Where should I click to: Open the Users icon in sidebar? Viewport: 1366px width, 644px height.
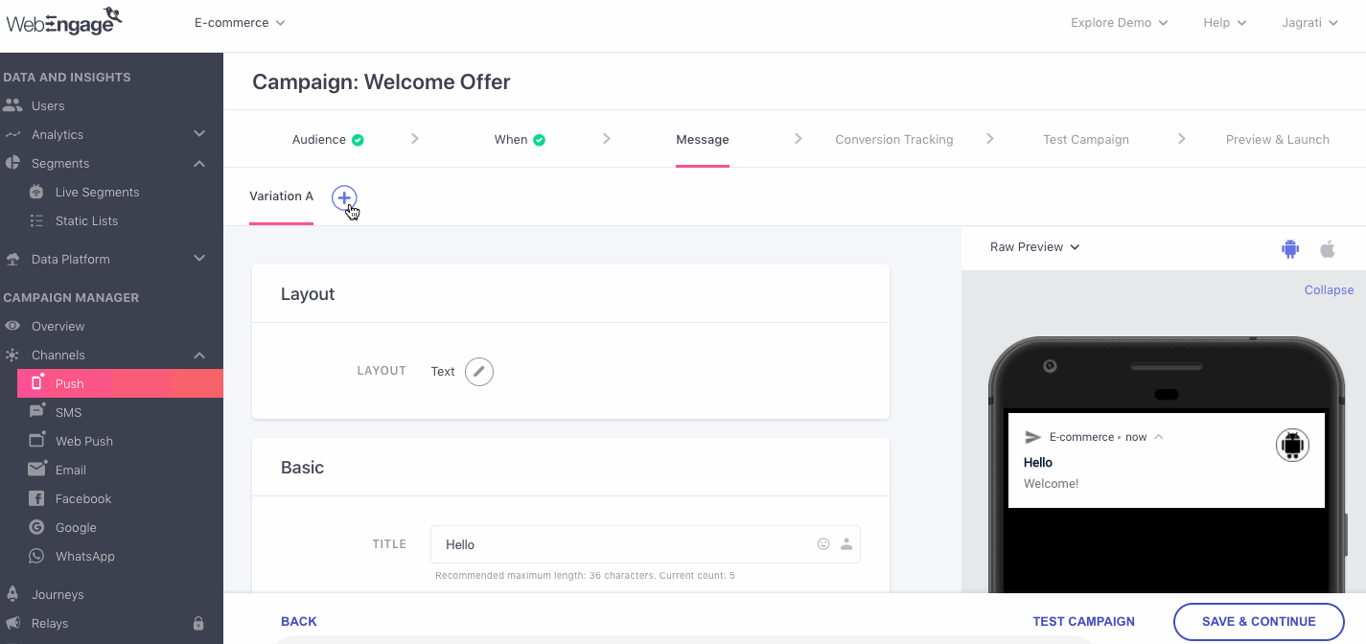[12, 105]
